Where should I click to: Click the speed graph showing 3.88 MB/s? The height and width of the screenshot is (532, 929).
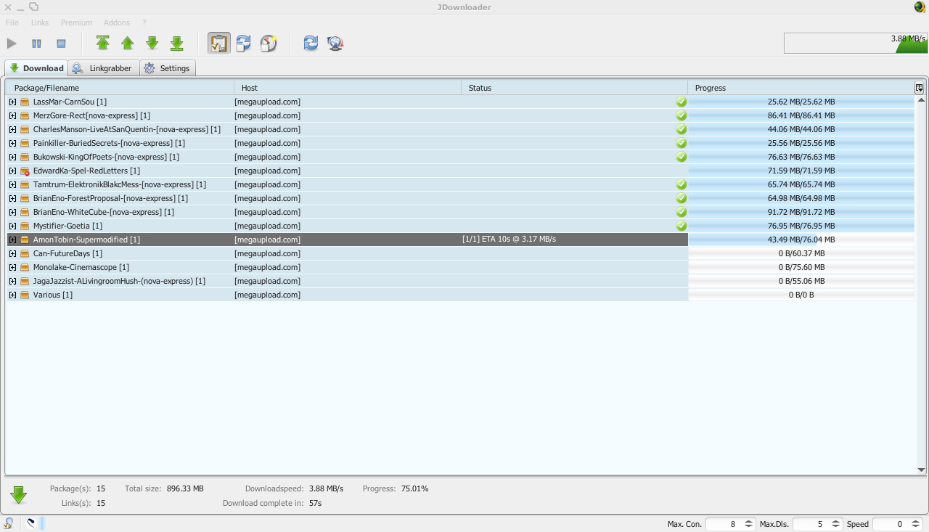856,43
